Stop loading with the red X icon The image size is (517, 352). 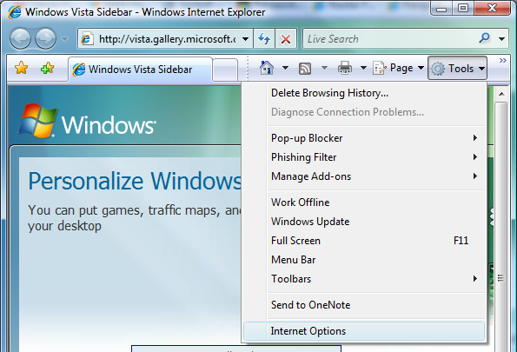click(286, 39)
